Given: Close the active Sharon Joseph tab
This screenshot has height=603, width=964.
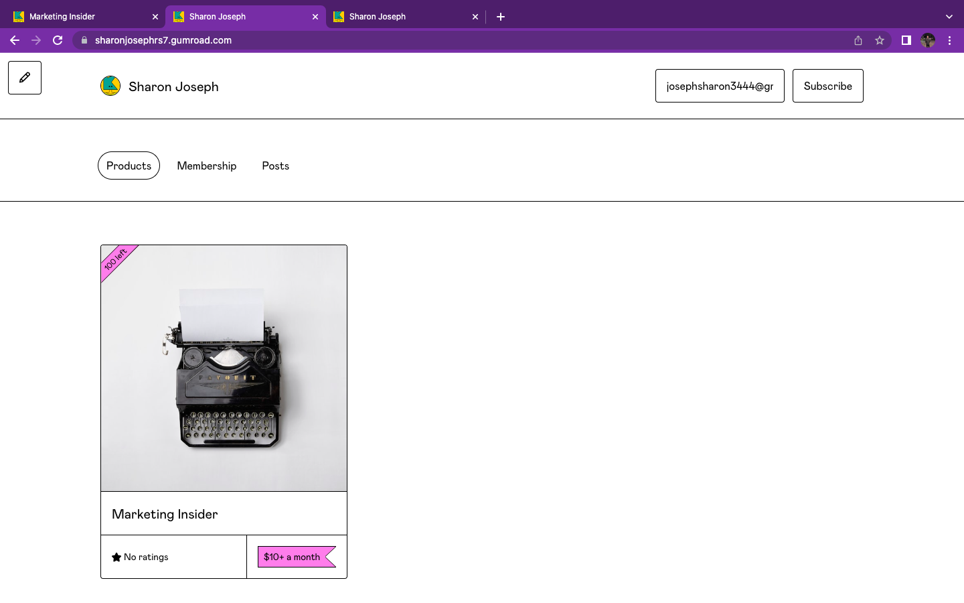Looking at the screenshot, I should (315, 17).
